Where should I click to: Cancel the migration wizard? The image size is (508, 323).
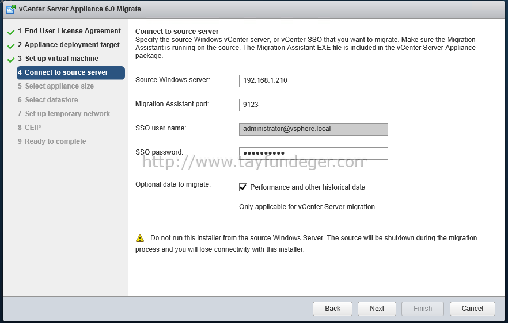coord(472,309)
